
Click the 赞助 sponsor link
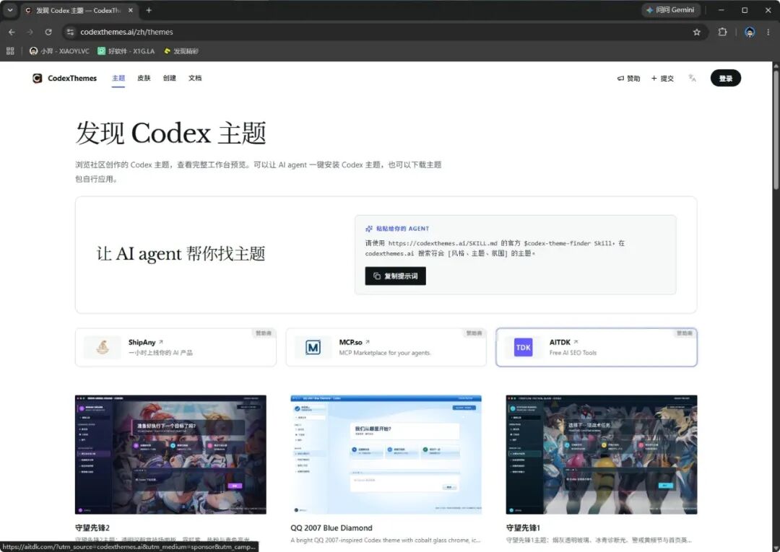[628, 79]
